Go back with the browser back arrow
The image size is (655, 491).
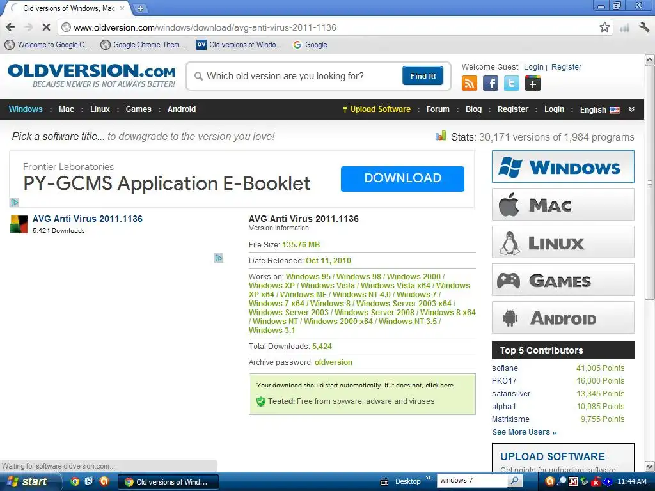coord(11,27)
